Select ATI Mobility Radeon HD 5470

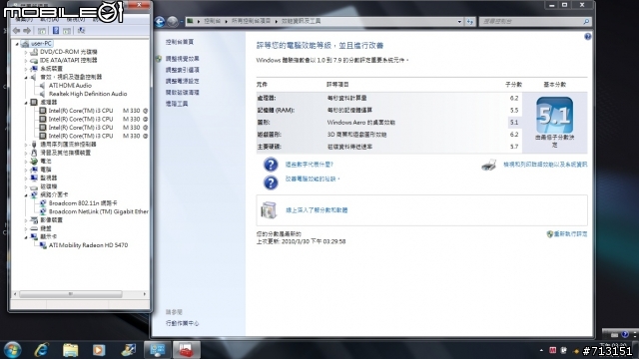[x=88, y=245]
